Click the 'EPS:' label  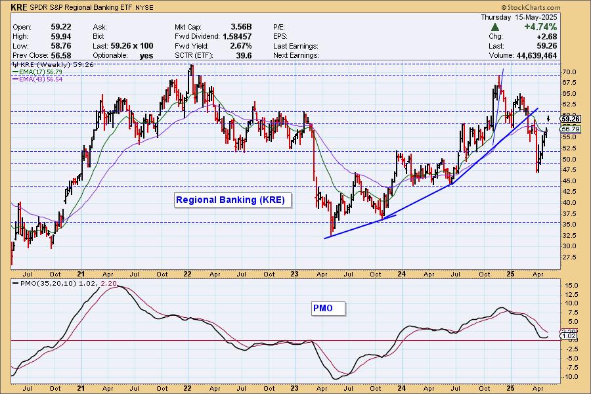pos(280,37)
